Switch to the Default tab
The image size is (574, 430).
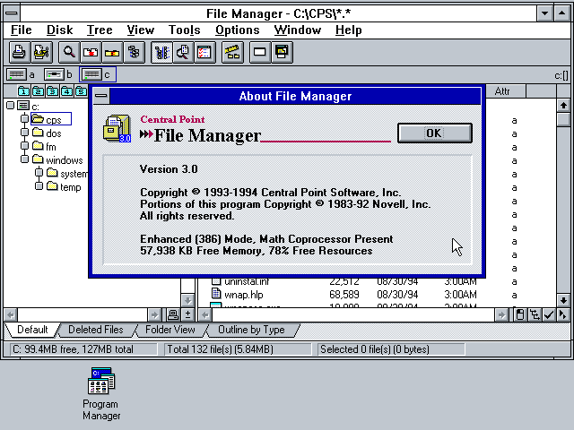click(x=32, y=330)
